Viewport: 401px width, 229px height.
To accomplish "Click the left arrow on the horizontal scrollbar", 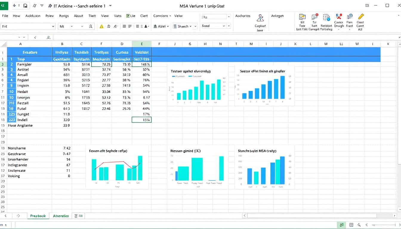I will (245, 216).
